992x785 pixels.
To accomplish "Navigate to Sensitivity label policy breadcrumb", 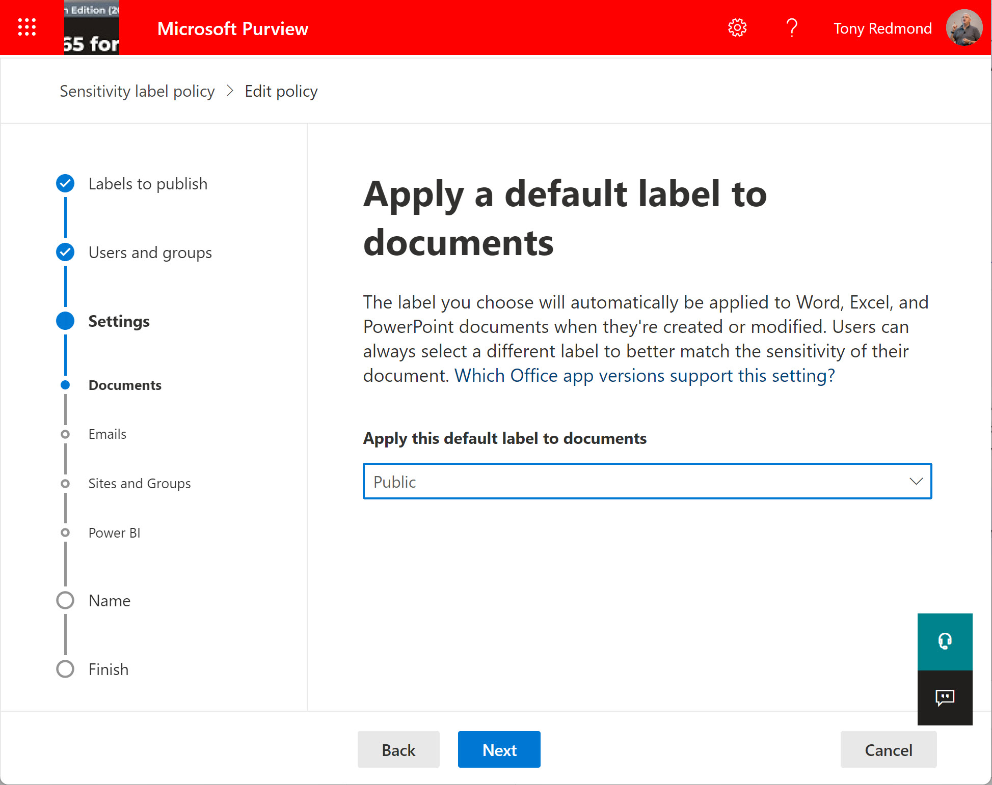I will [x=137, y=91].
